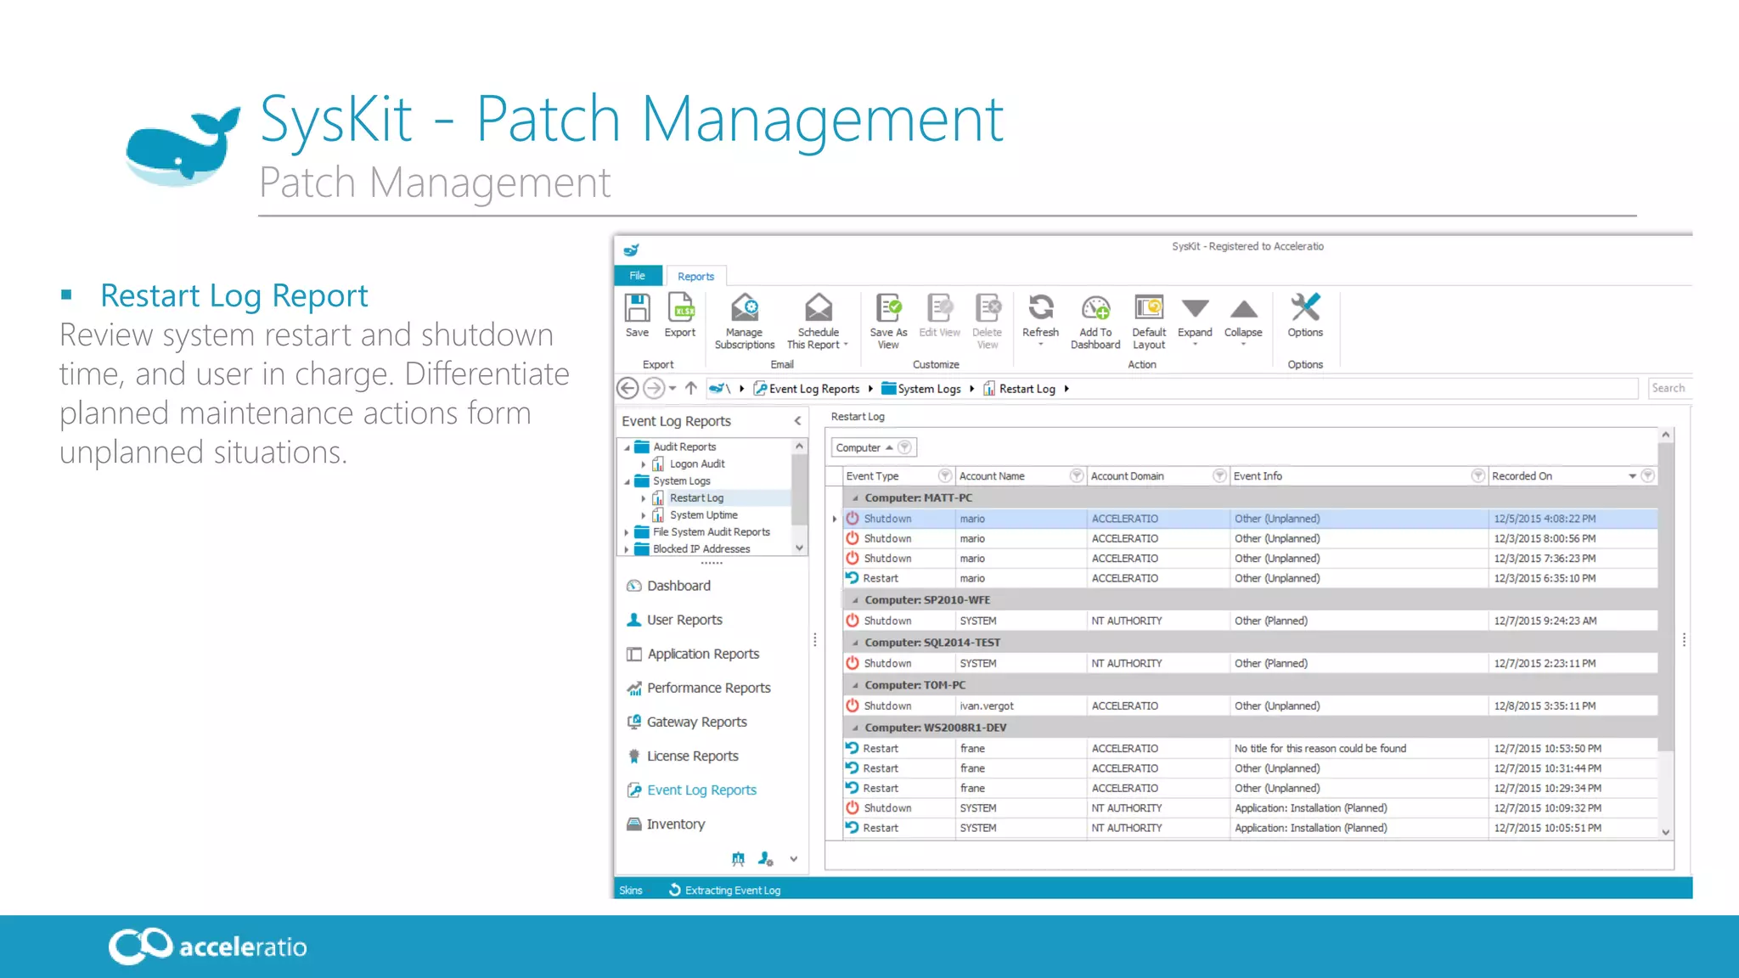Open the Recorded On column filter
Image resolution: width=1739 pixels, height=978 pixels.
(1647, 475)
